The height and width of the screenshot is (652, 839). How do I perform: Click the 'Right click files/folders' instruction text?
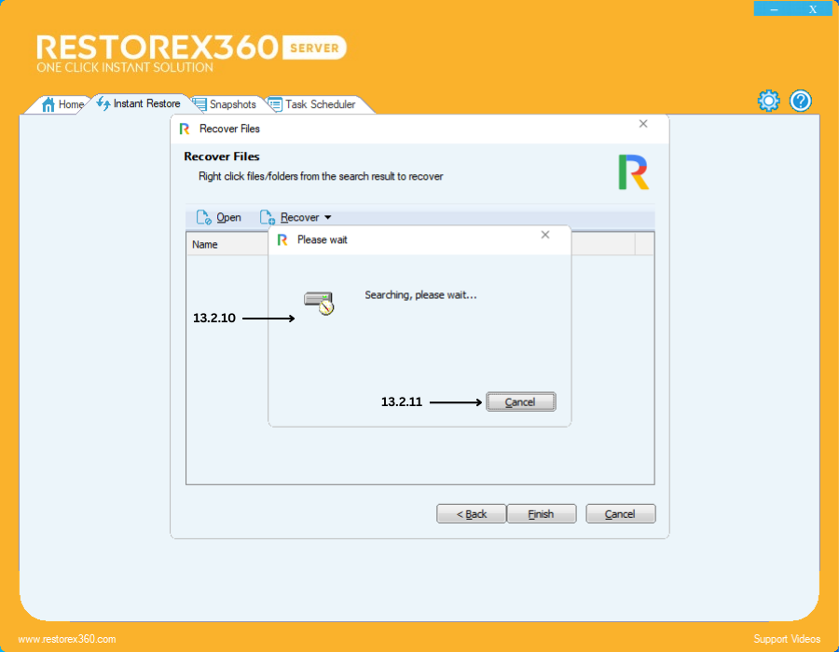pos(321,176)
